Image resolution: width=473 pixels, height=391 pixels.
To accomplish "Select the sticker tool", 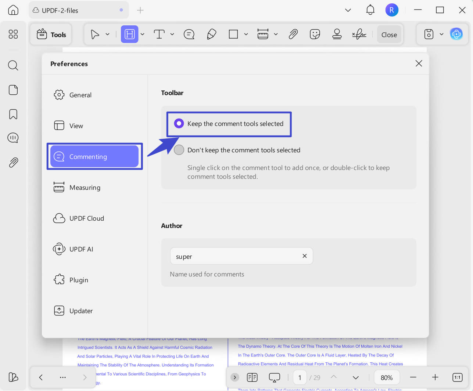I will click(x=315, y=34).
